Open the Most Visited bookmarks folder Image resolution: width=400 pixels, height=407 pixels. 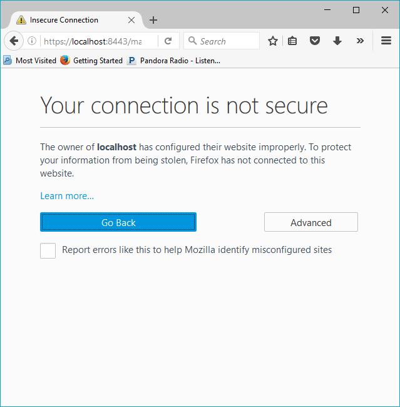(29, 61)
